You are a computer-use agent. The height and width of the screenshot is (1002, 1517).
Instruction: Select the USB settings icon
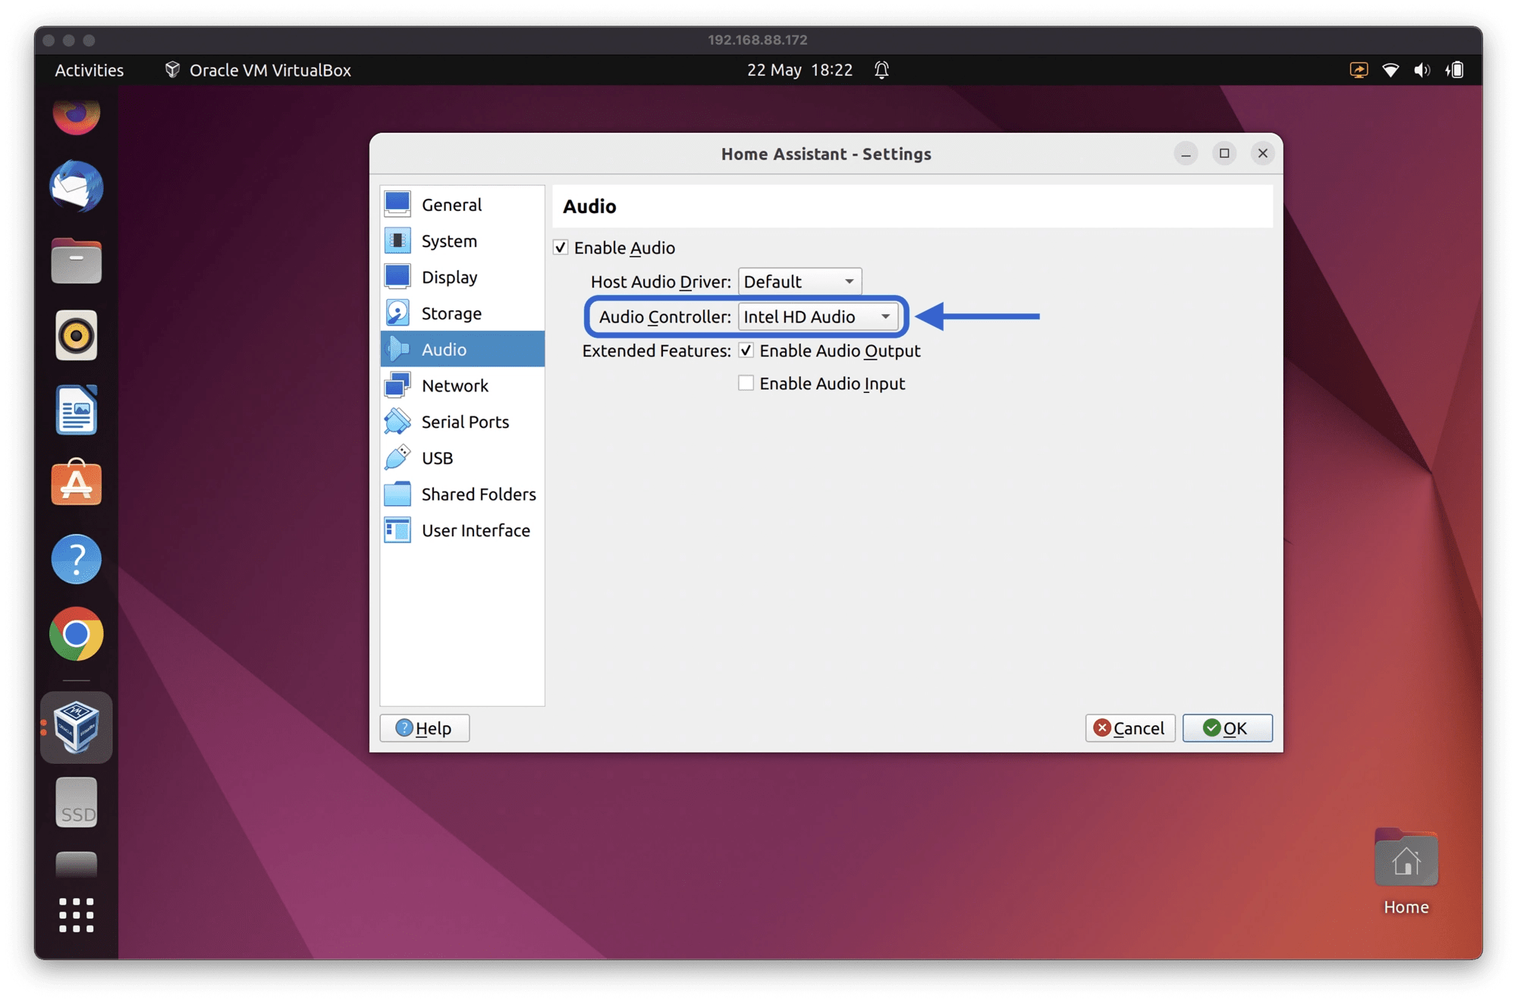coord(398,457)
